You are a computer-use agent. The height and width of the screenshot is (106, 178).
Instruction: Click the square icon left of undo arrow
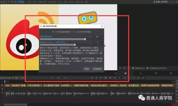pos(120,68)
